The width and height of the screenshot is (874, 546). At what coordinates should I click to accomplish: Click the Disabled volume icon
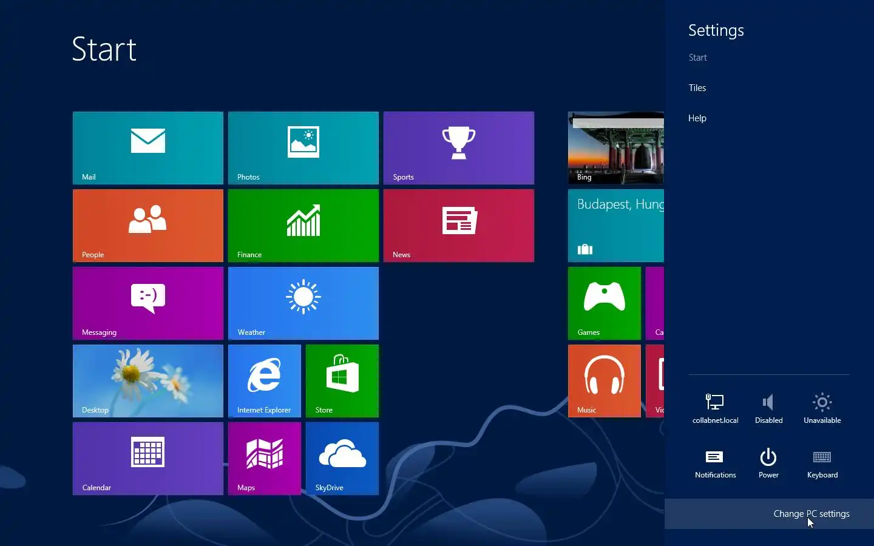point(768,408)
